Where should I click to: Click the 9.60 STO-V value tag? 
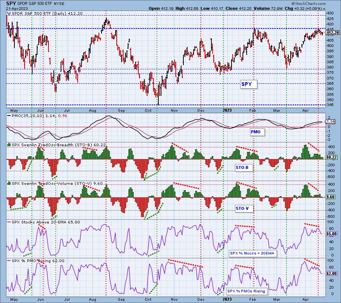331,197
